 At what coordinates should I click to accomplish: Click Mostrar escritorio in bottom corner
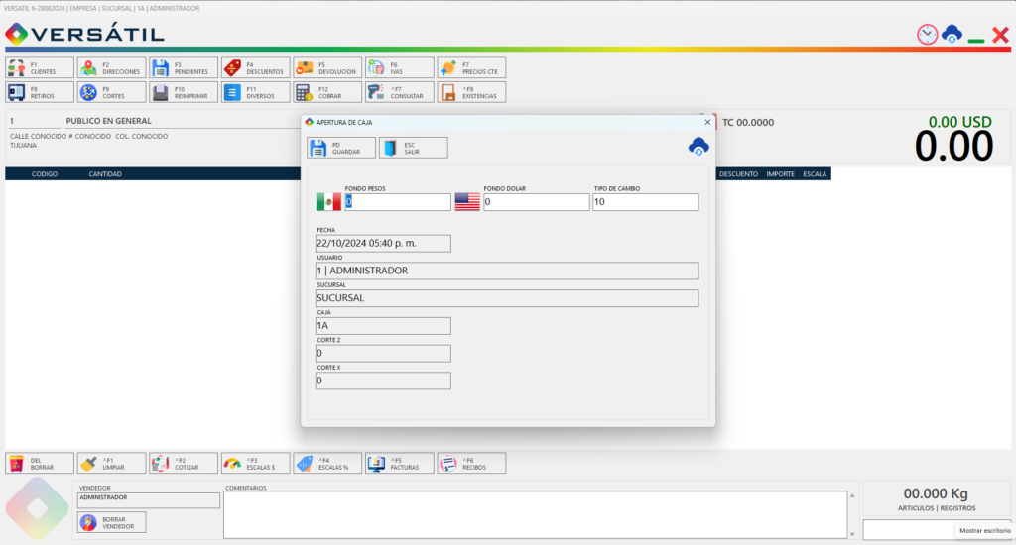985,530
